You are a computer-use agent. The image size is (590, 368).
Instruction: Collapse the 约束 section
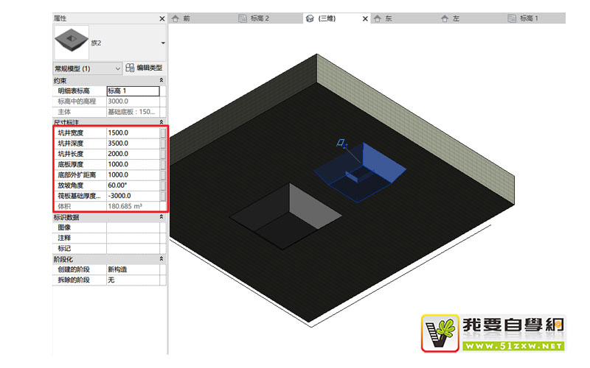[162, 79]
